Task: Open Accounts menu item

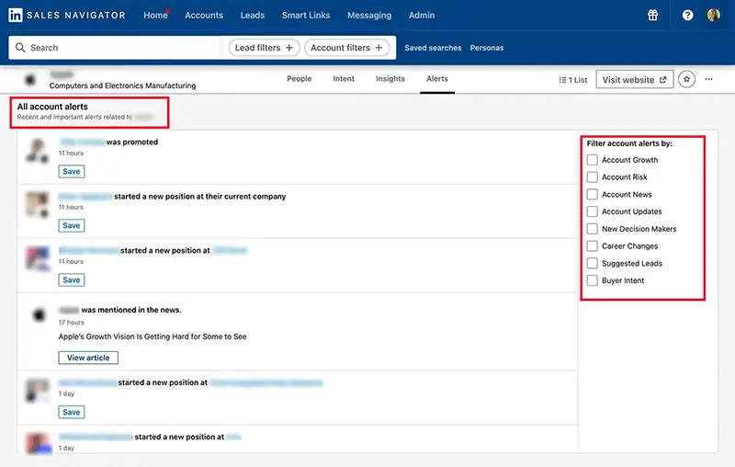Action: click(204, 15)
